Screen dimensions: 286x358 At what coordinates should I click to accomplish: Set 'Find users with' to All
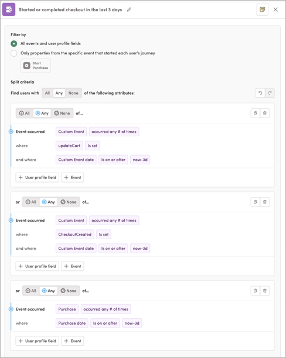point(47,93)
